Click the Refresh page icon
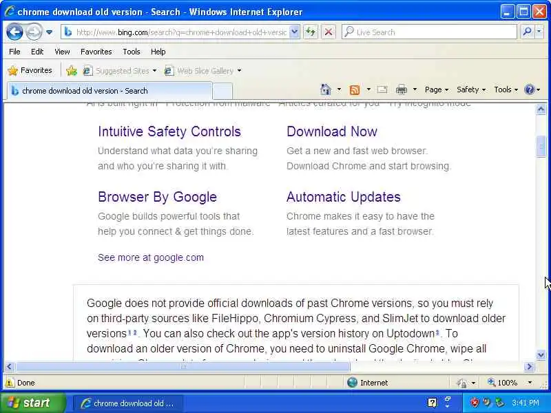Viewport: 551px width, 413px height. pyautogui.click(x=311, y=32)
